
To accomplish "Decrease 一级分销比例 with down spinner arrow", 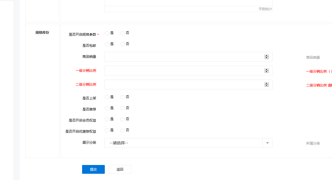I will (x=267, y=72).
